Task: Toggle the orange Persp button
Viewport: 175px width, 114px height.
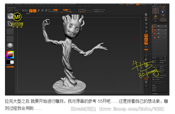Action: pos(146,35)
